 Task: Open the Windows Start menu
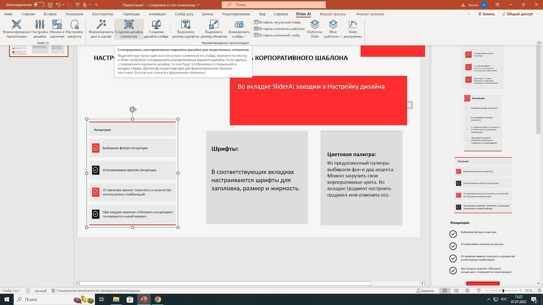click(6, 299)
